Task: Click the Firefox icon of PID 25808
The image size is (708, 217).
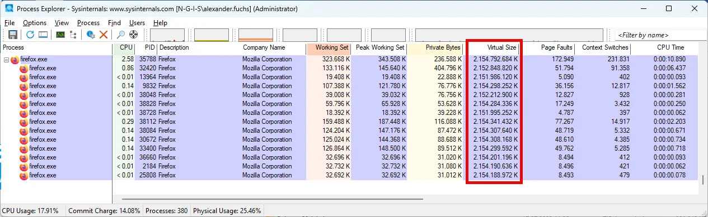Action: coord(24,175)
